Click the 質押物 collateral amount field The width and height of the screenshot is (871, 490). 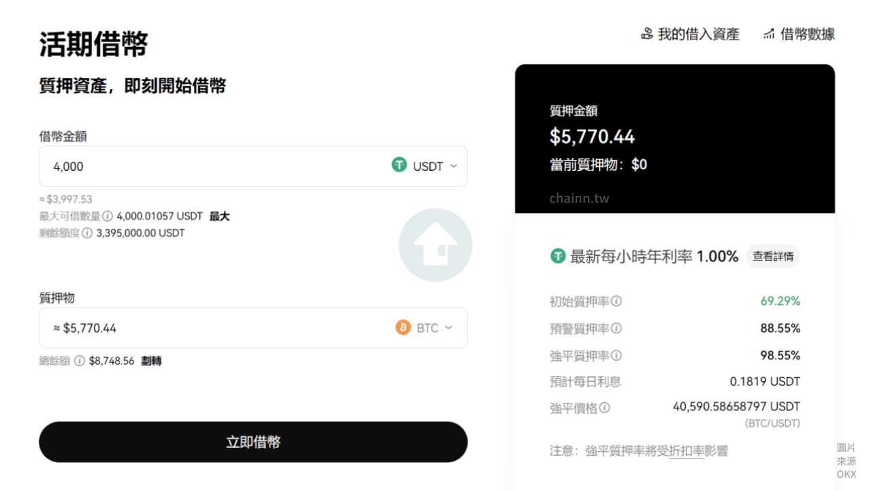click(253, 328)
